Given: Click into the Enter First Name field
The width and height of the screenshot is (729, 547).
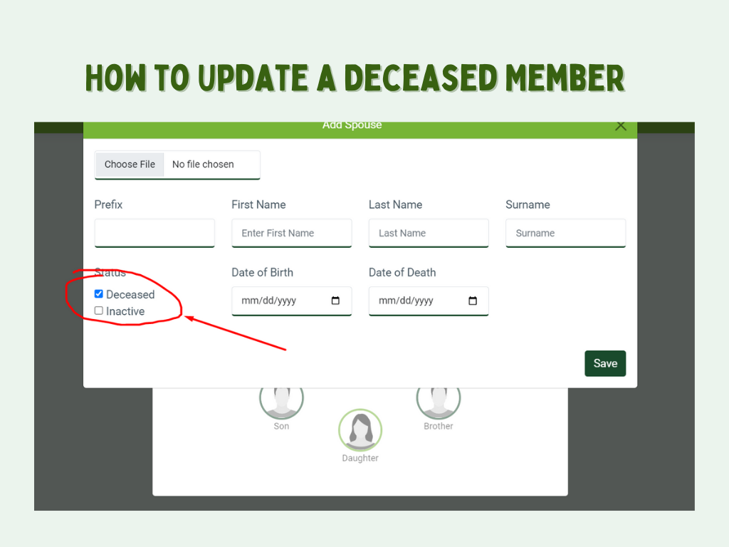Looking at the screenshot, I should 291,233.
